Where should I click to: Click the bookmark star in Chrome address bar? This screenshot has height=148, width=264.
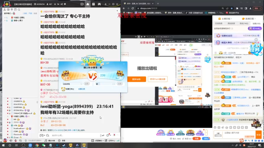[x=232, y=8]
